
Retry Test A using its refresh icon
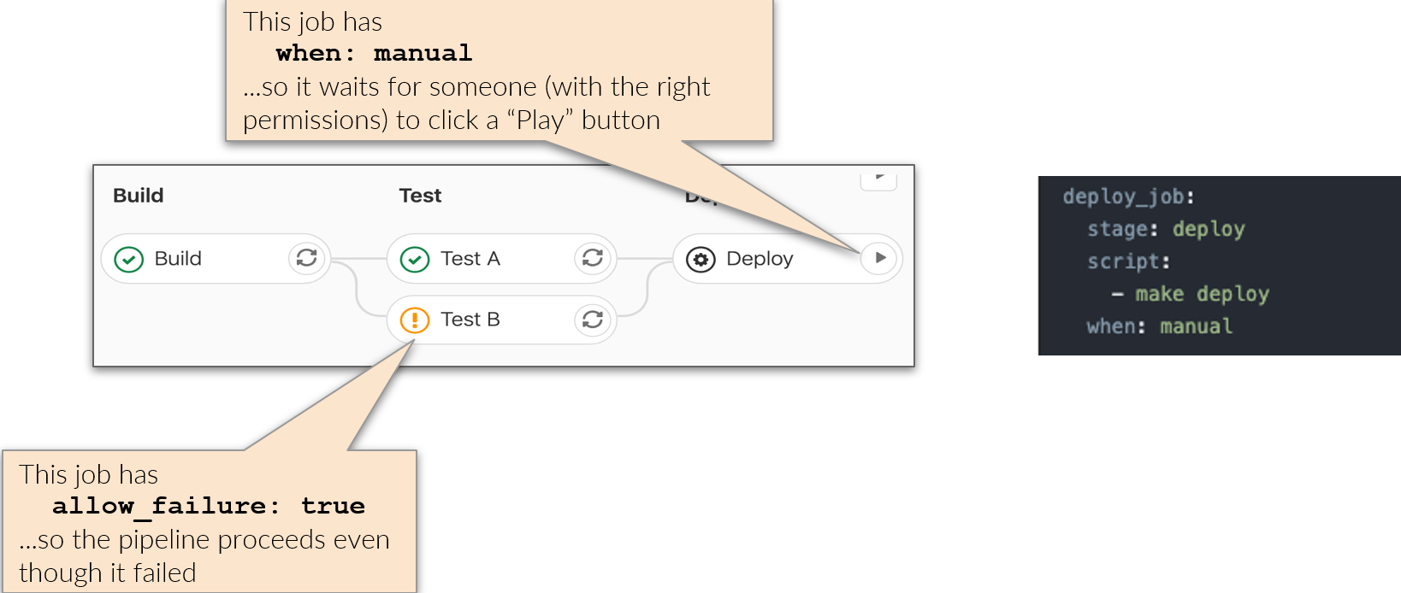coord(593,258)
